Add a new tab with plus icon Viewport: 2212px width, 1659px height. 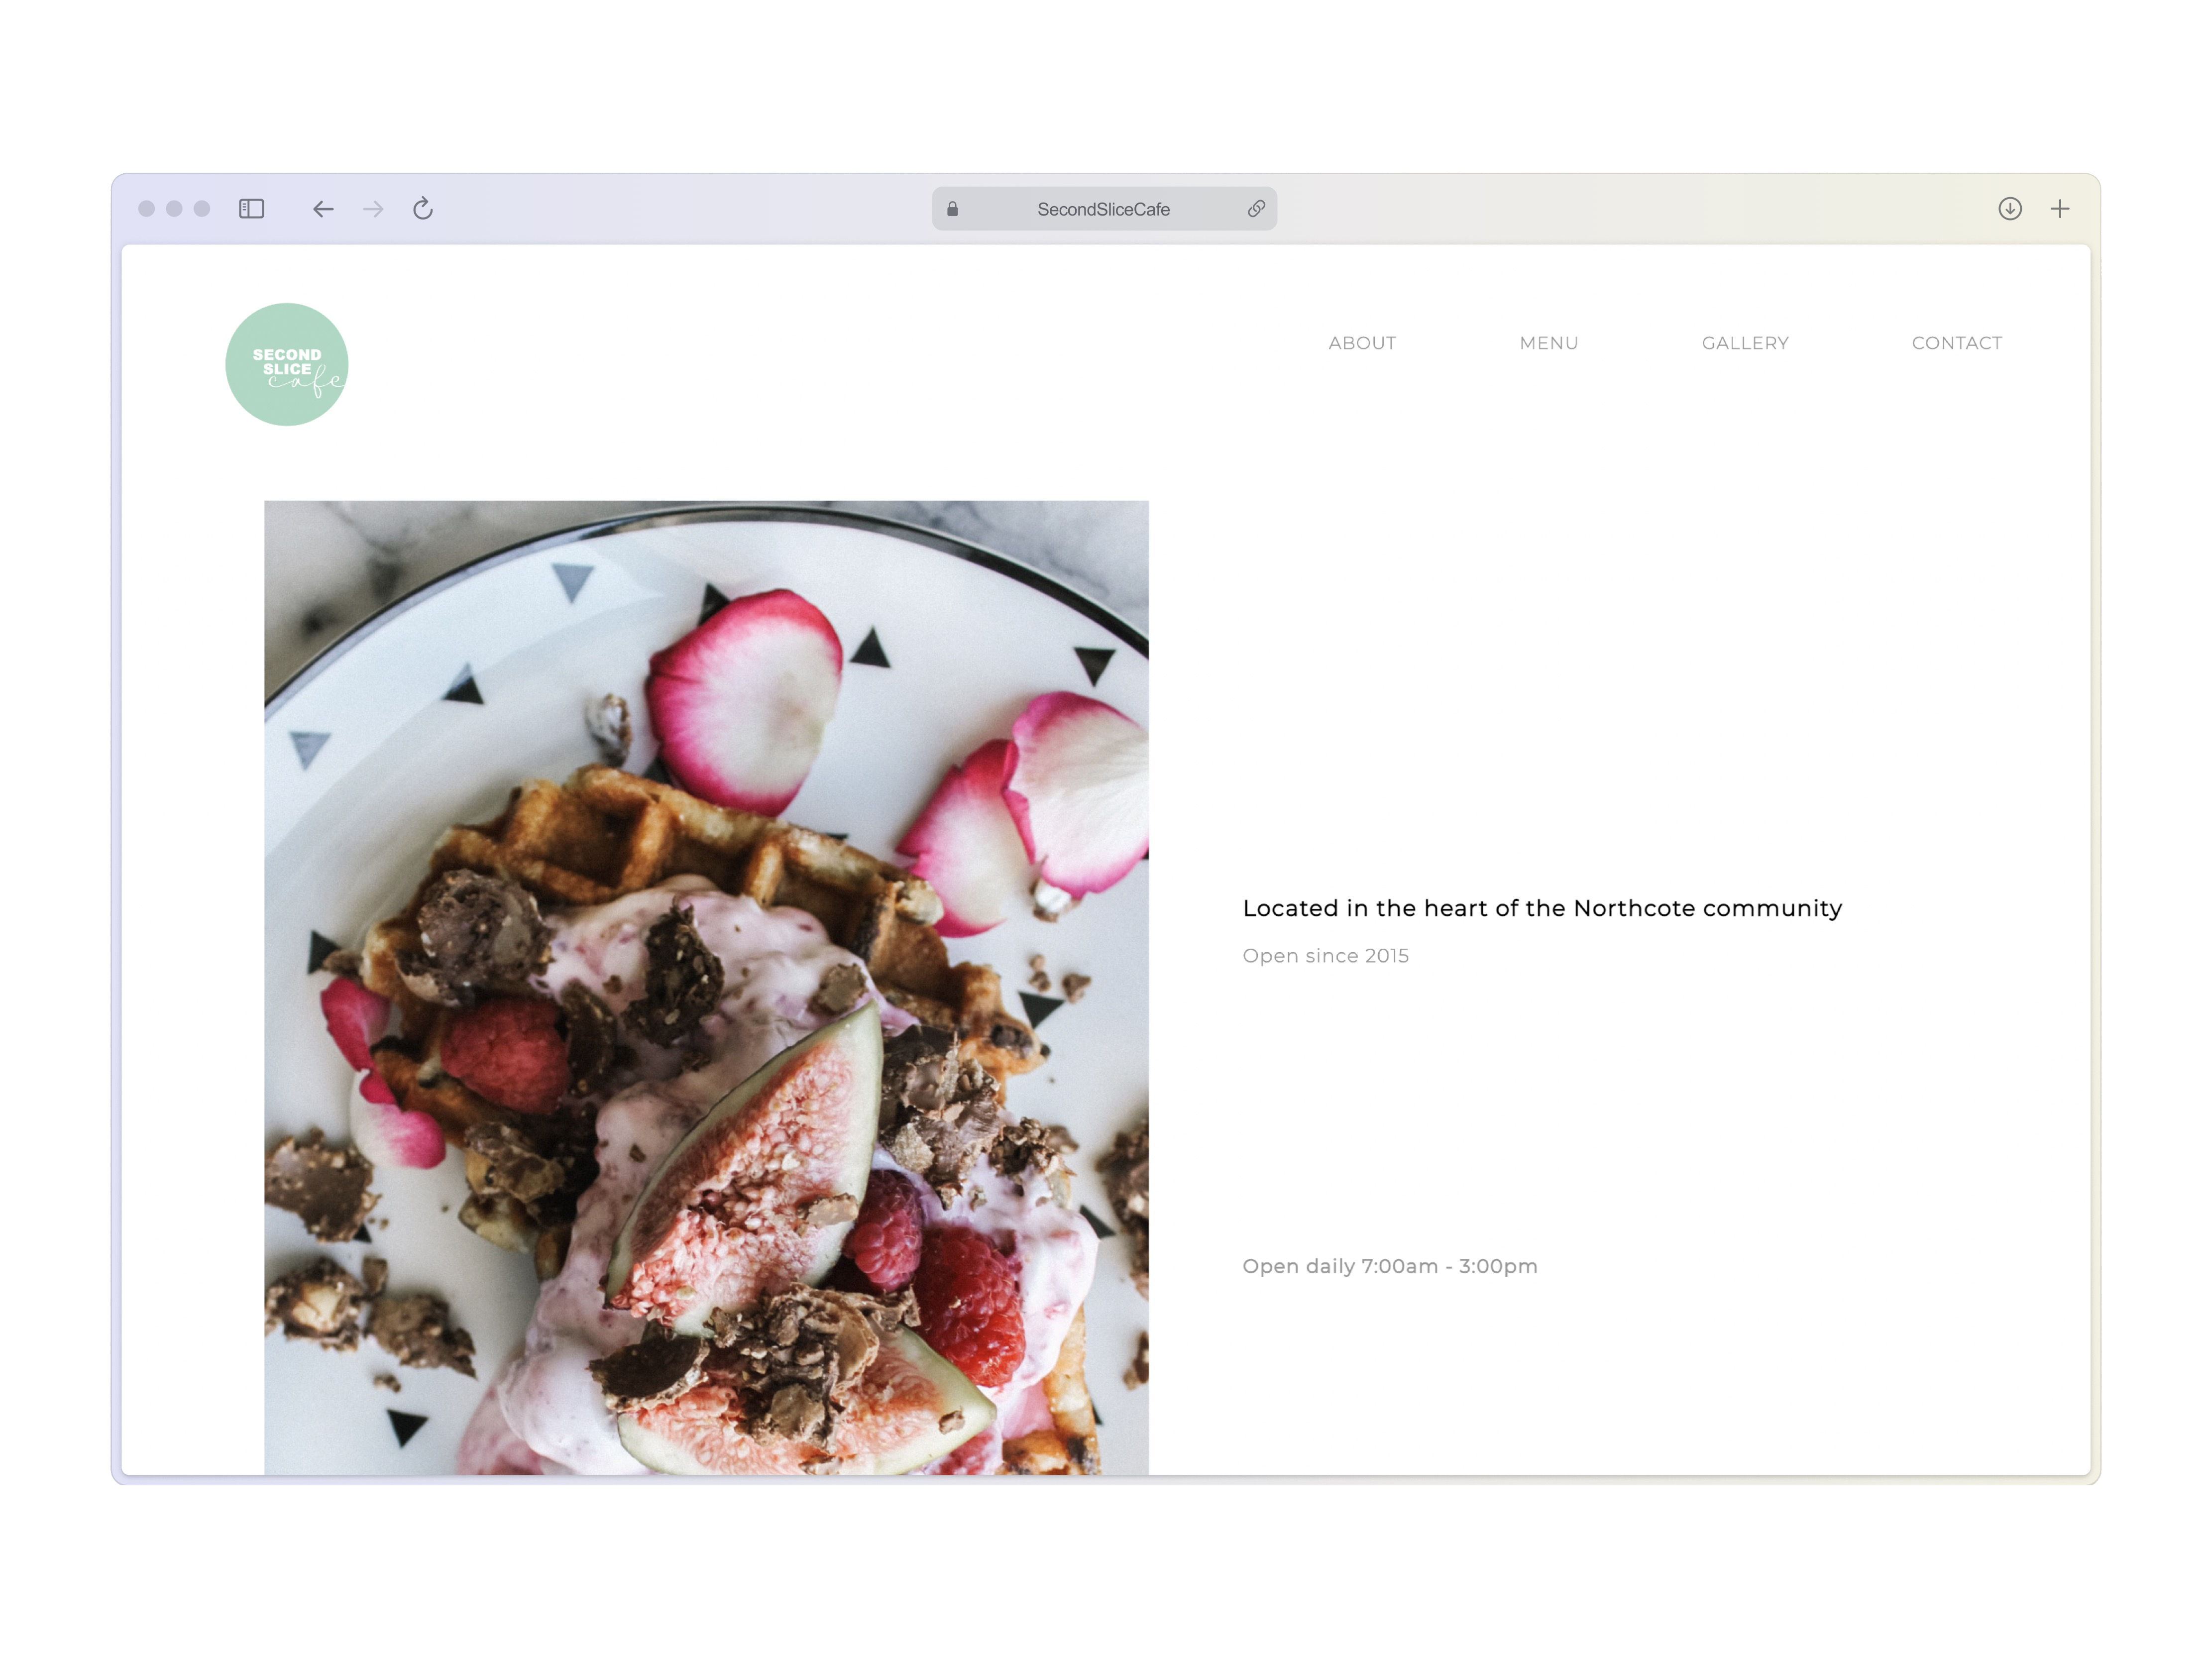(x=2060, y=208)
